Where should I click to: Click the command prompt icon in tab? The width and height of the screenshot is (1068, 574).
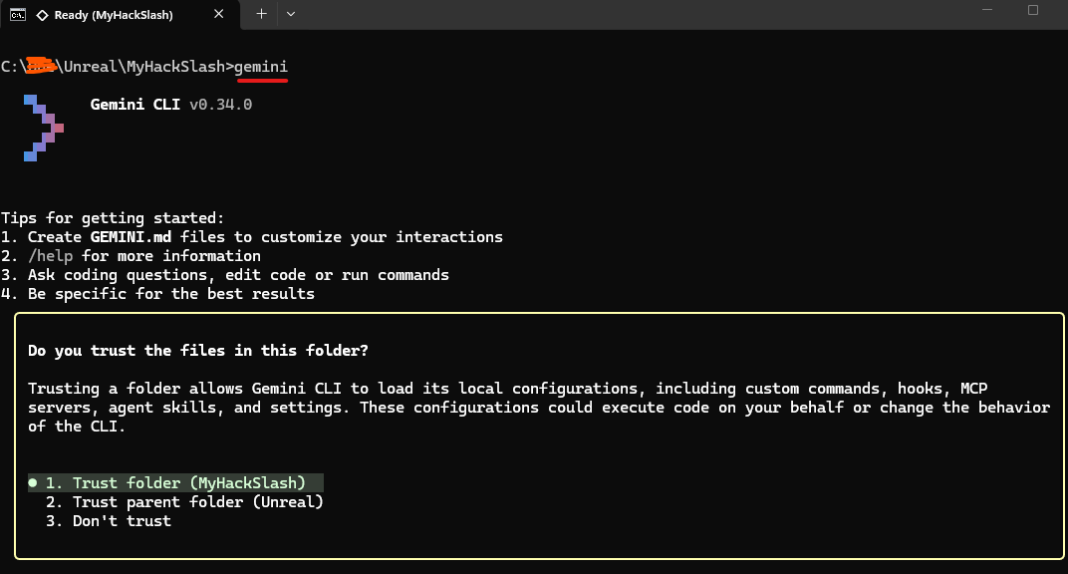tap(18, 15)
